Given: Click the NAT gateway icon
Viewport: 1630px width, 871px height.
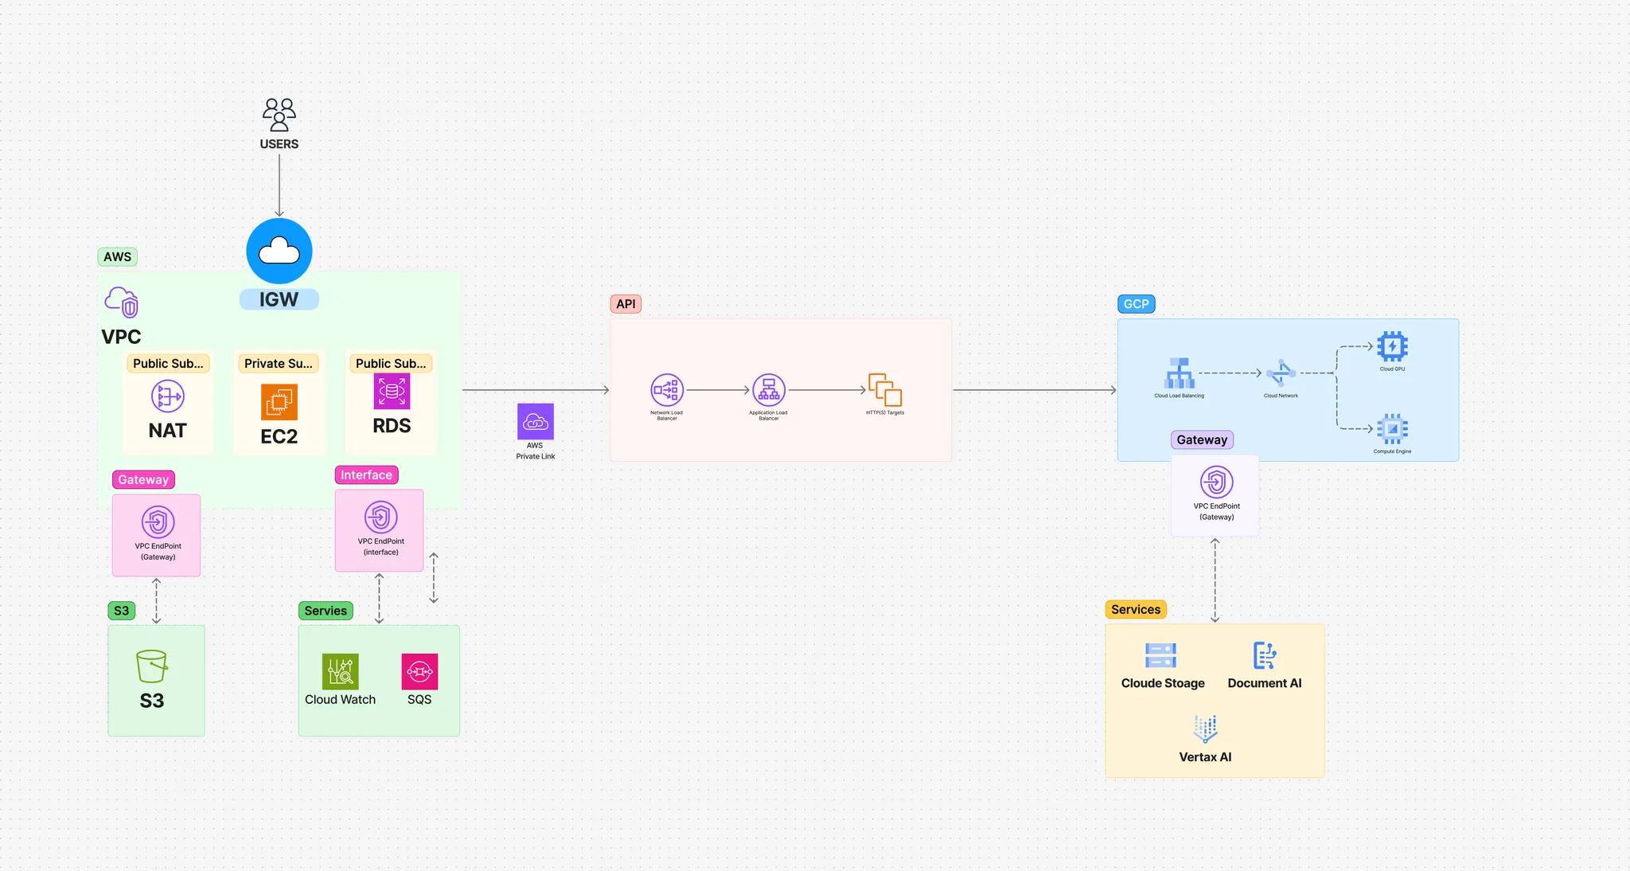Looking at the screenshot, I should (x=168, y=396).
